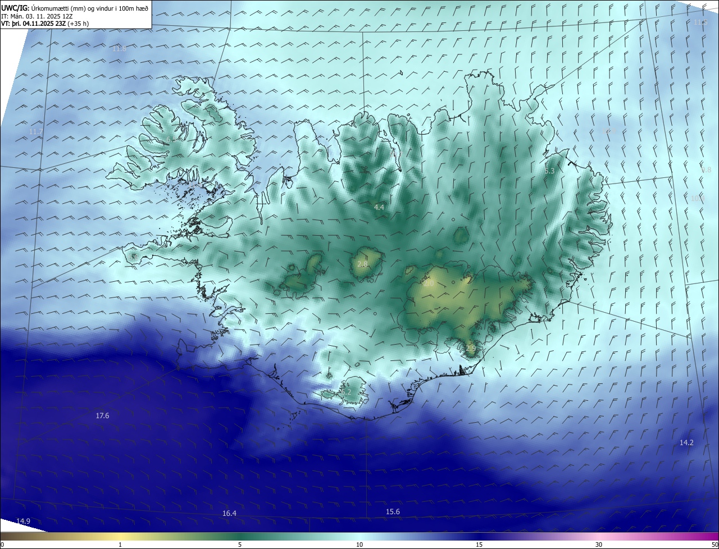Click the '5' tick on the color scale
This screenshot has width=719, height=549.
(240, 545)
